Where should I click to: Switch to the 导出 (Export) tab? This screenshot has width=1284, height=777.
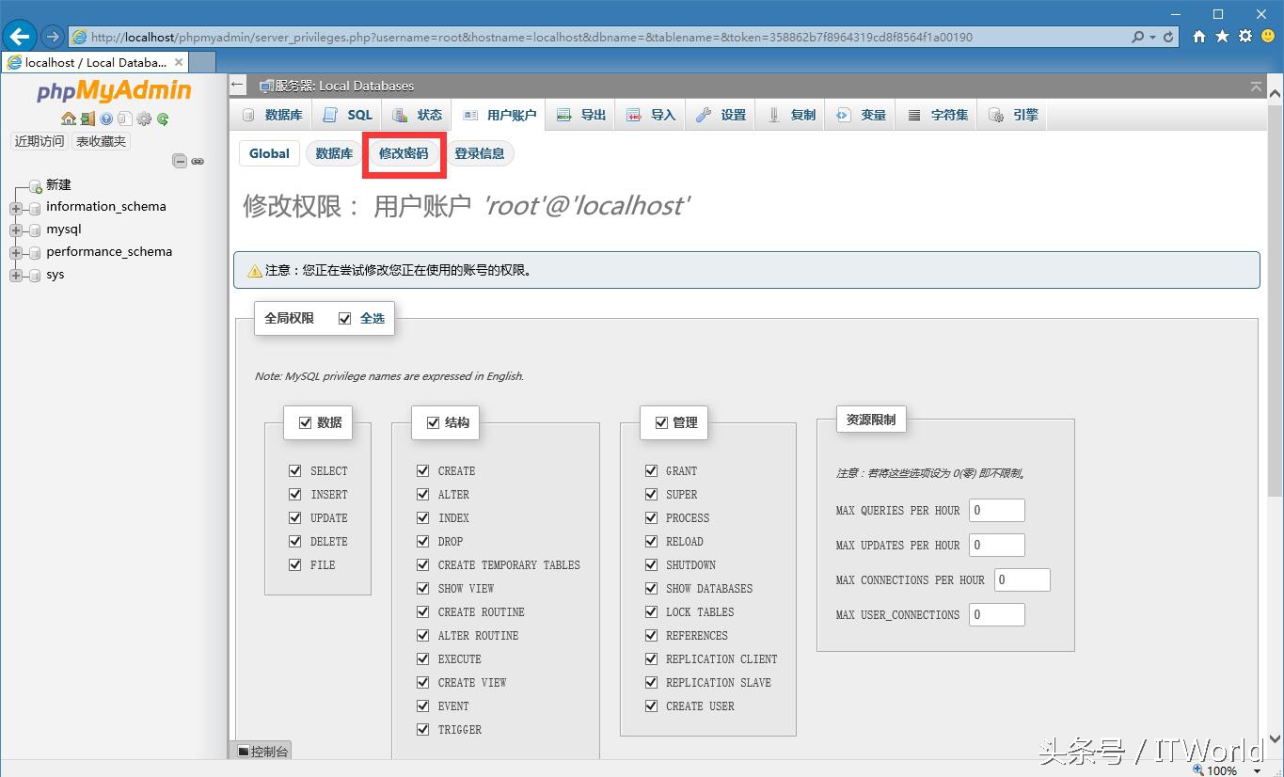(x=581, y=115)
